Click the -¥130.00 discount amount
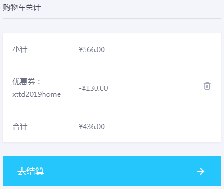This screenshot has height=189, width=224. [x=94, y=88]
